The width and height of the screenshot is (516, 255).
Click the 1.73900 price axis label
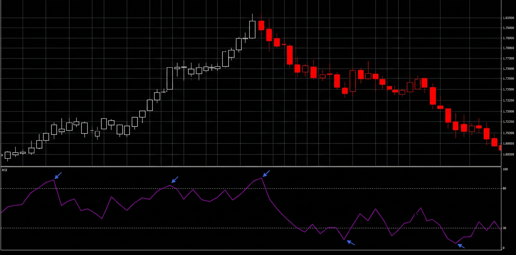[509, 69]
